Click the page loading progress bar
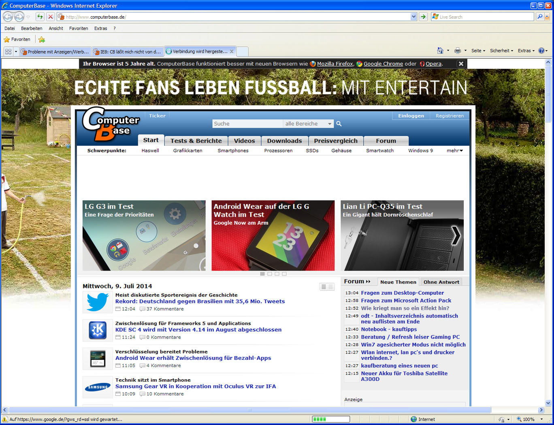The image size is (554, 425). click(x=330, y=419)
